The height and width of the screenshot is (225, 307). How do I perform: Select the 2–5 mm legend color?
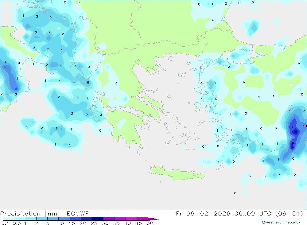[42, 219]
